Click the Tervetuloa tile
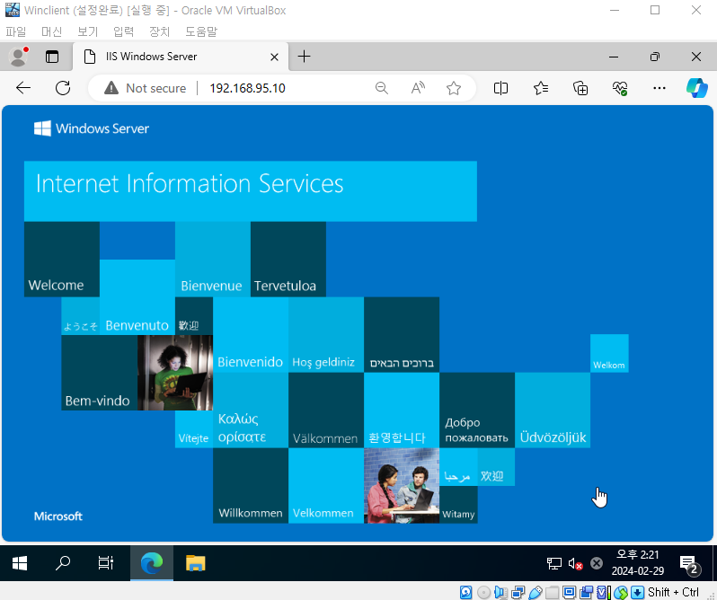The height and width of the screenshot is (600, 717). (x=288, y=259)
